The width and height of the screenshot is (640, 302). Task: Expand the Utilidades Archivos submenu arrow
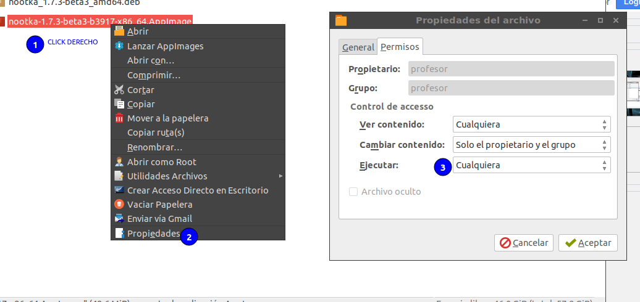[280, 176]
